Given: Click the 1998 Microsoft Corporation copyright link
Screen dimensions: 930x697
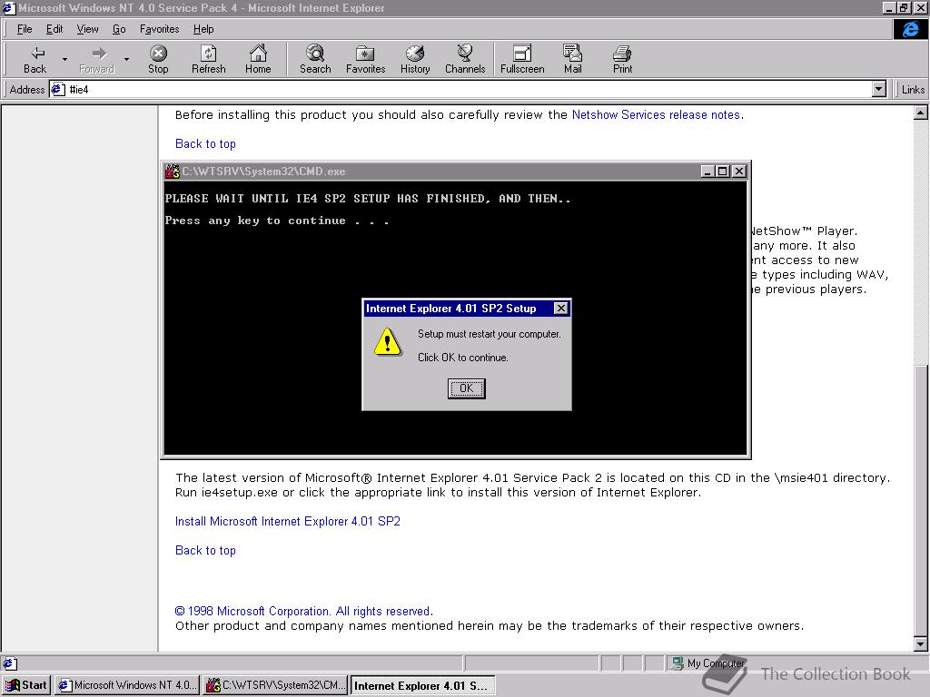Looking at the screenshot, I should [x=303, y=611].
